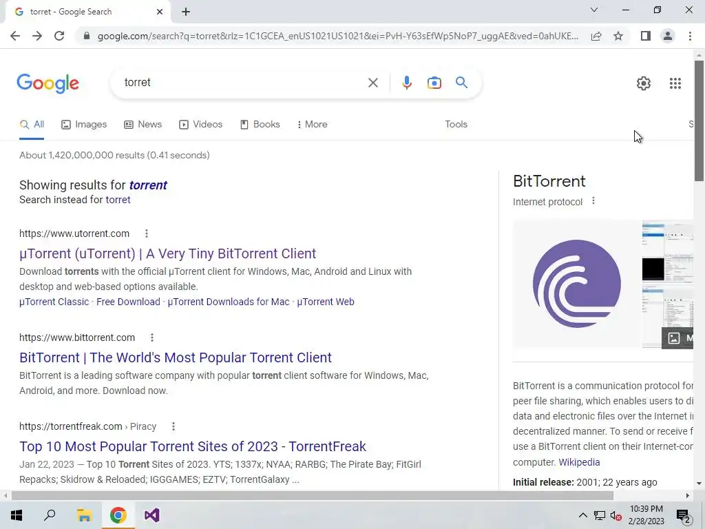The width and height of the screenshot is (705, 529).
Task: Open BitTorrent World's Most Popular Torrent Client
Action: [176, 357]
